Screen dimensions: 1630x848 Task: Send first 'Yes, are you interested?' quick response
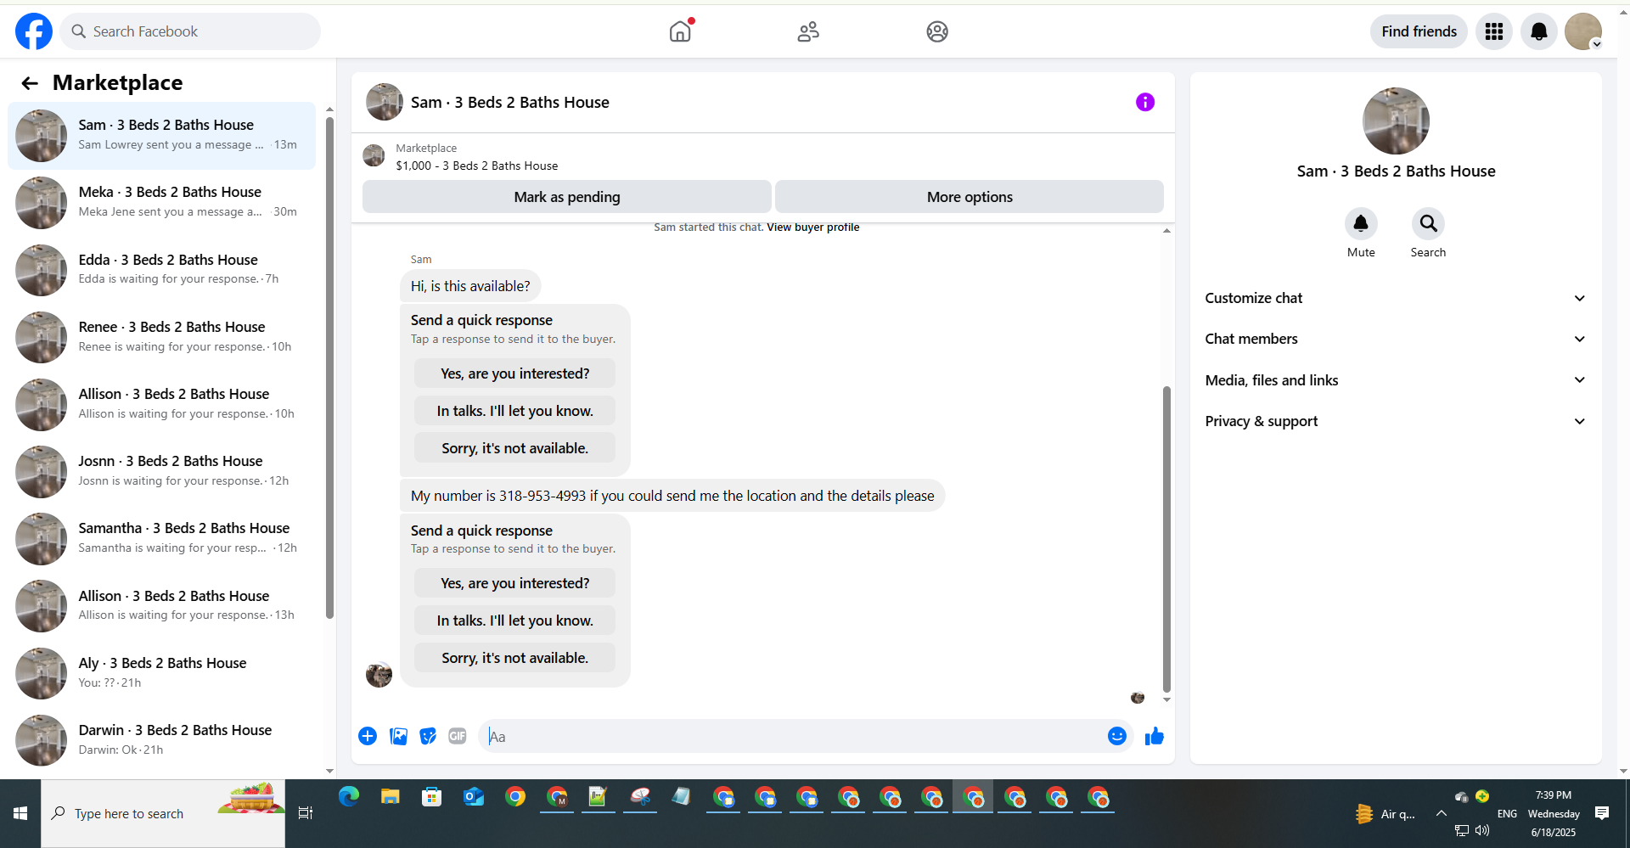click(x=514, y=373)
